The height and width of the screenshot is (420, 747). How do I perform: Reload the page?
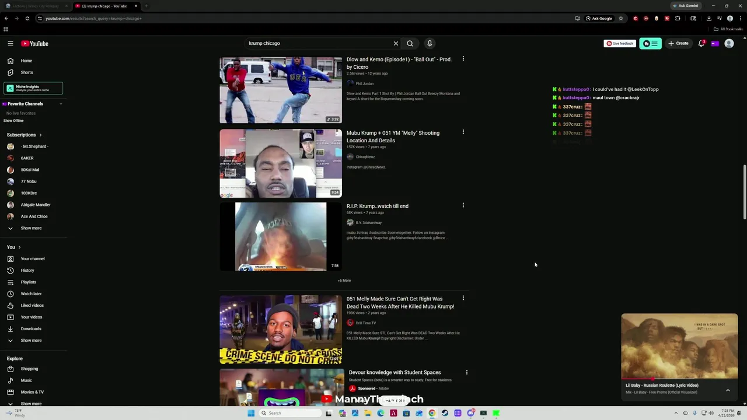[27, 18]
